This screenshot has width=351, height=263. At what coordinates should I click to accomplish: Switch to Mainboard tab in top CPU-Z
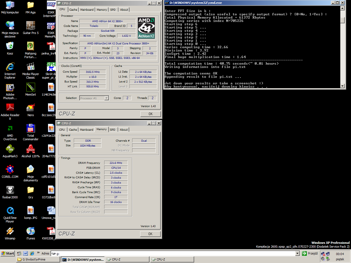point(87,10)
